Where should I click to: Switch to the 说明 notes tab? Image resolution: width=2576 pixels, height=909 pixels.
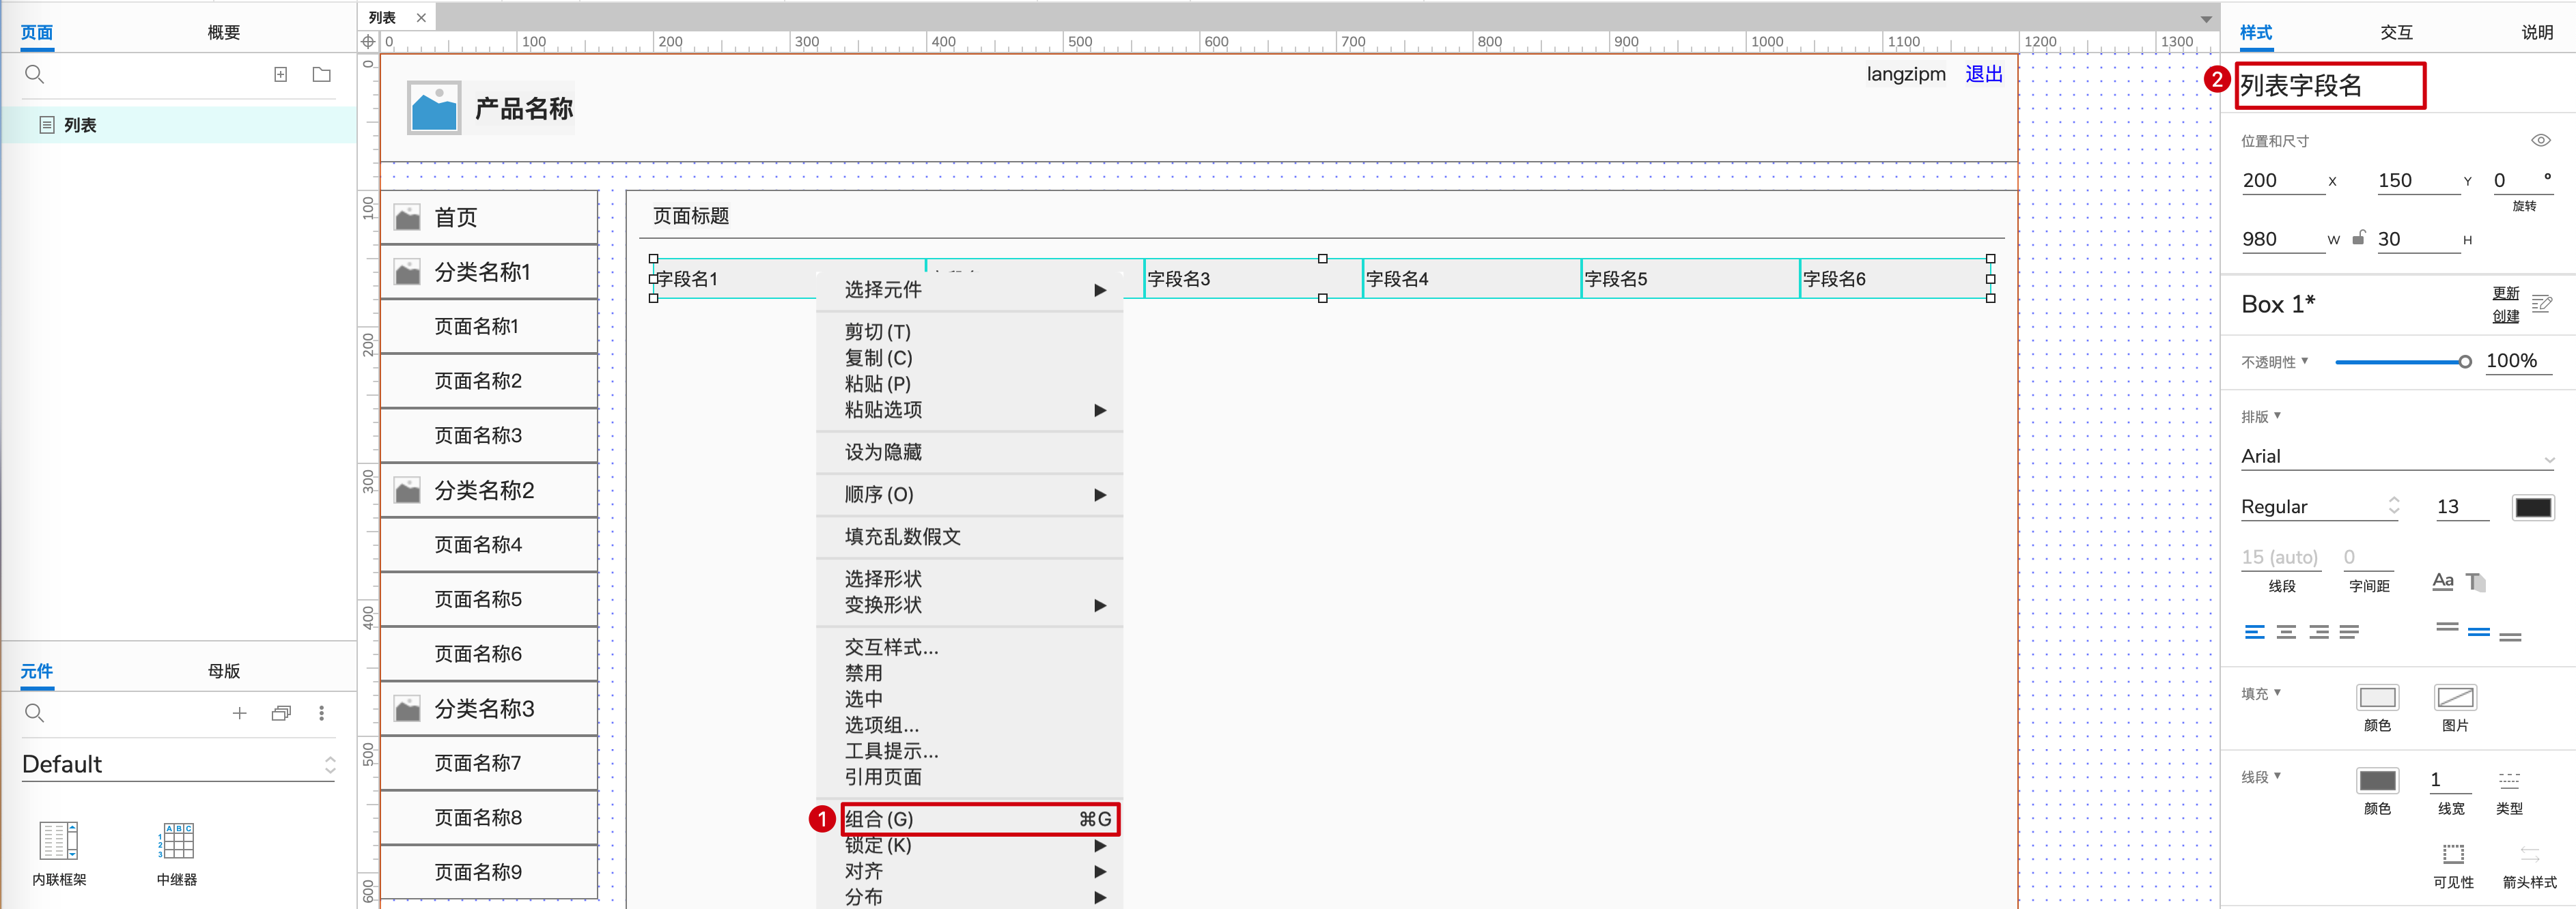coord(2536,32)
